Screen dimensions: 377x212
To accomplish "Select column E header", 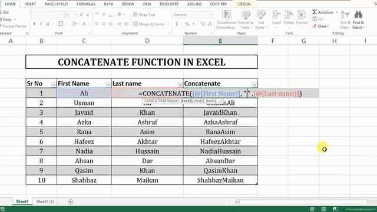I will (220, 41).
